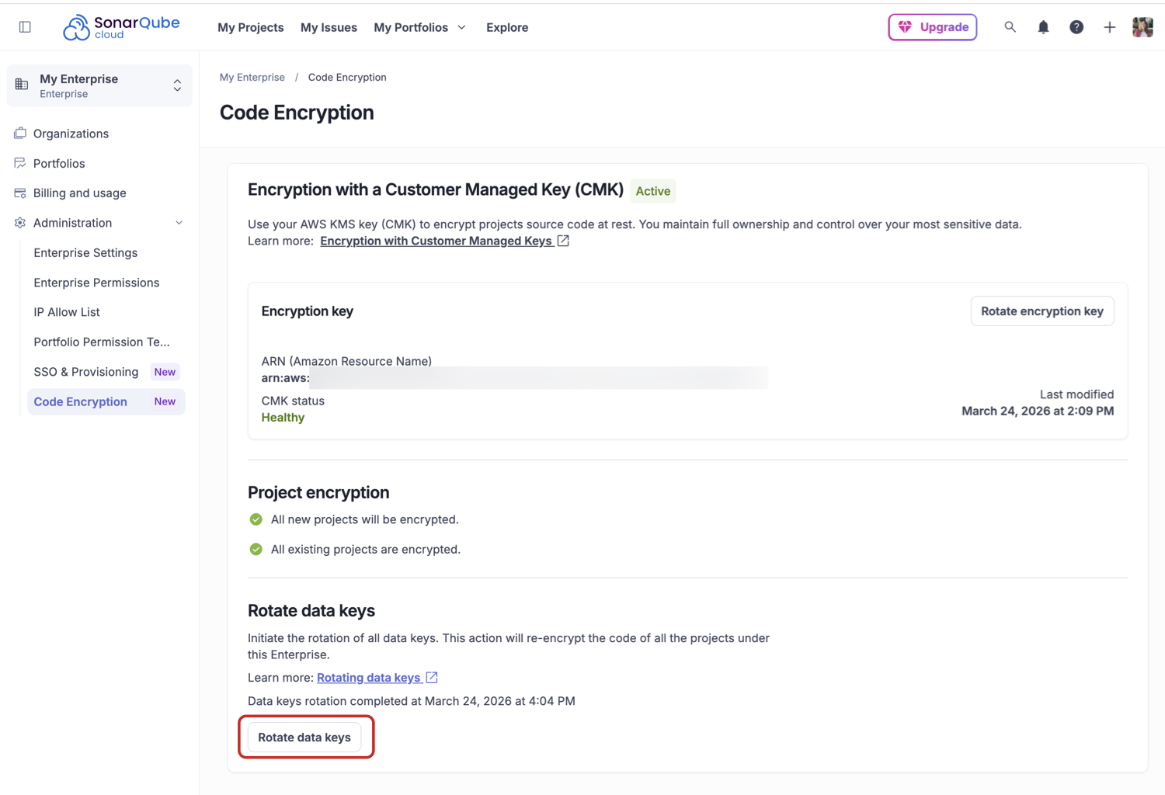Open the help question mark icon

click(x=1076, y=27)
